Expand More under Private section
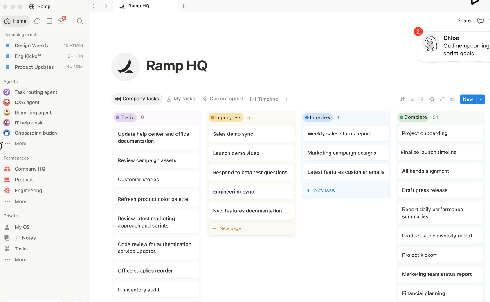The image size is (490, 302). (20, 259)
